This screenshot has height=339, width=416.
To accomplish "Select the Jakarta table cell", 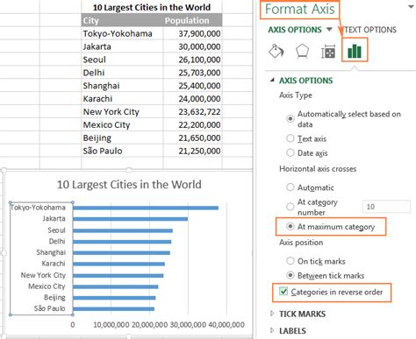I will click(122, 46).
